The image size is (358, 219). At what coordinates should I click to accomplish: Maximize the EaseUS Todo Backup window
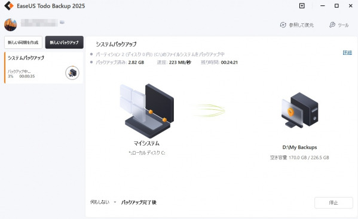click(336, 6)
